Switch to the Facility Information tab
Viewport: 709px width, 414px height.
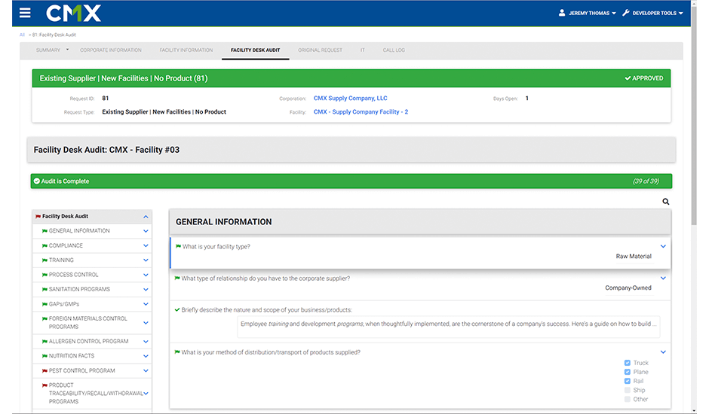point(186,50)
